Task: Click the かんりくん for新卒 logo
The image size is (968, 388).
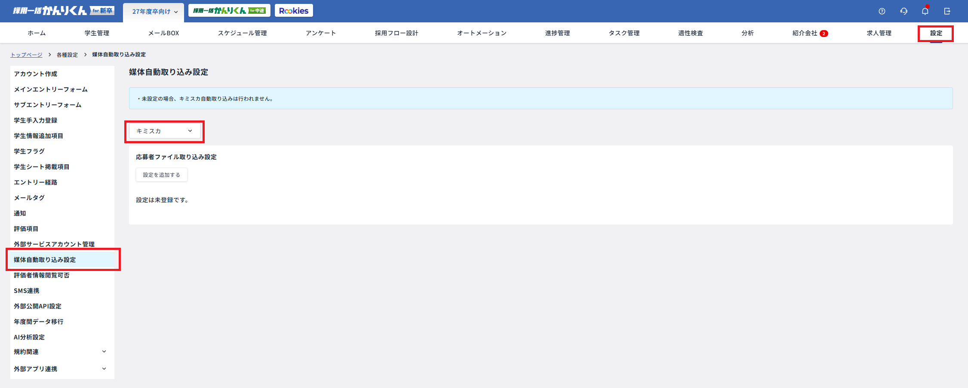Action: (x=60, y=10)
